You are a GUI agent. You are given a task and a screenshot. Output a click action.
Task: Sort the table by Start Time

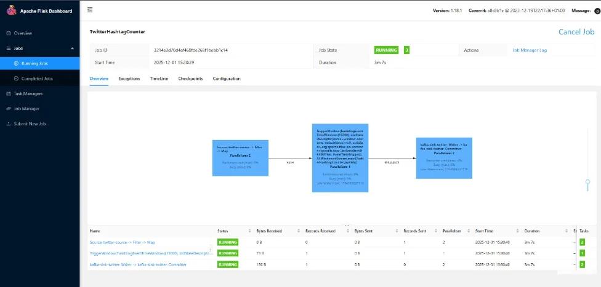point(517,231)
